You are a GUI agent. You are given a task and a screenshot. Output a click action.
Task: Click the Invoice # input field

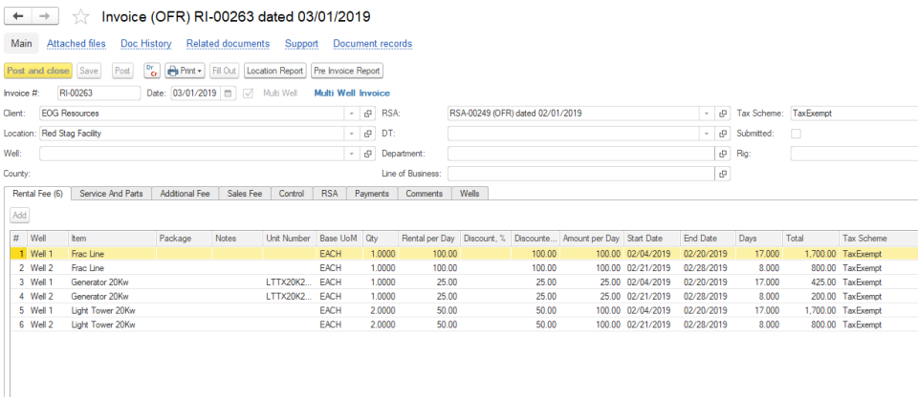98,94
